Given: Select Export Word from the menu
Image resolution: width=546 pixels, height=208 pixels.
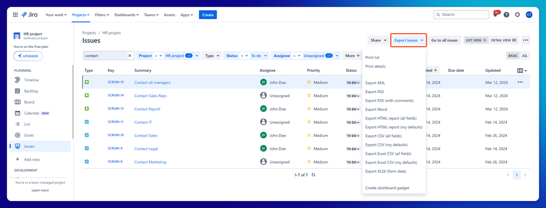Looking at the screenshot, I should [376, 109].
